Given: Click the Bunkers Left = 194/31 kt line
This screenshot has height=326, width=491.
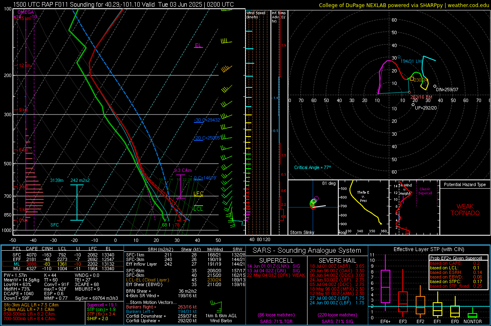Looking at the screenshot, I should (x=161, y=311).
